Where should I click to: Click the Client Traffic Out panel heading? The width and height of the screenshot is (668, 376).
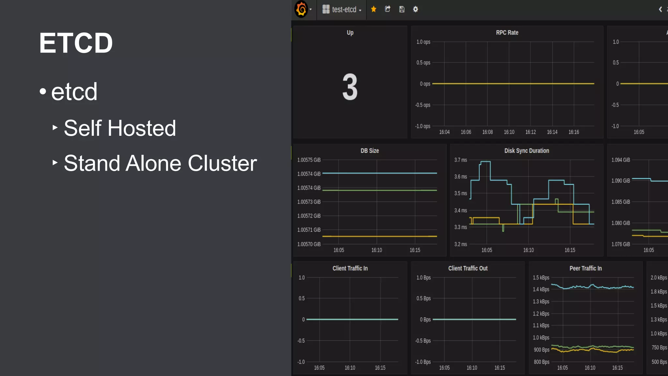click(468, 268)
